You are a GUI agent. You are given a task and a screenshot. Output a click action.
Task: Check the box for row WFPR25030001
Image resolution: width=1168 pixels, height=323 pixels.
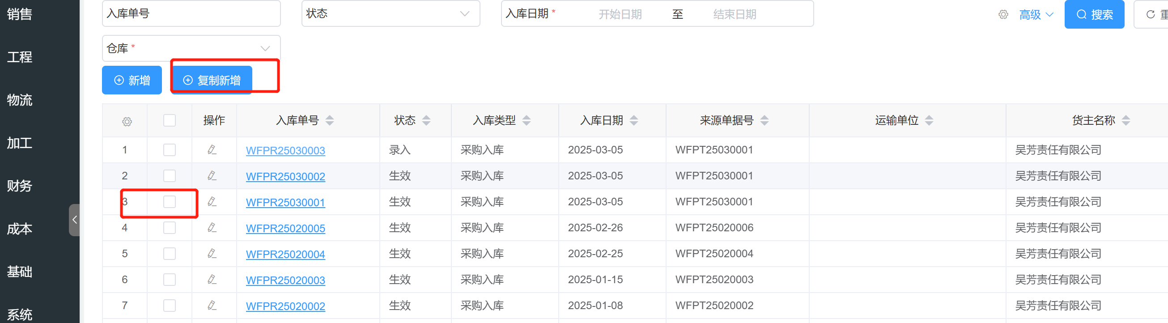[170, 201]
